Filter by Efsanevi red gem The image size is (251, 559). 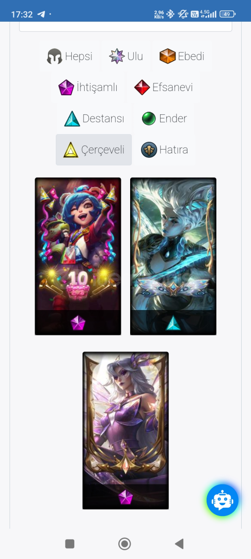(x=164, y=87)
